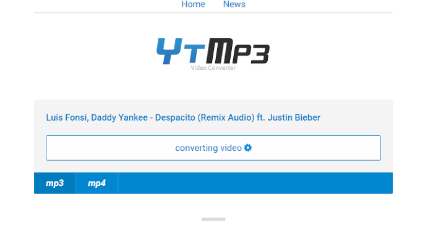
Task: Select the mp4 format tab
Action: click(x=96, y=183)
